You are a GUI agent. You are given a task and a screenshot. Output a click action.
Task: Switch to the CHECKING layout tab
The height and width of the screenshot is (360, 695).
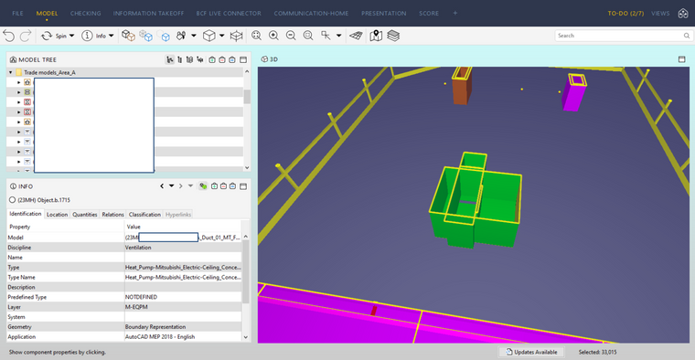click(86, 14)
